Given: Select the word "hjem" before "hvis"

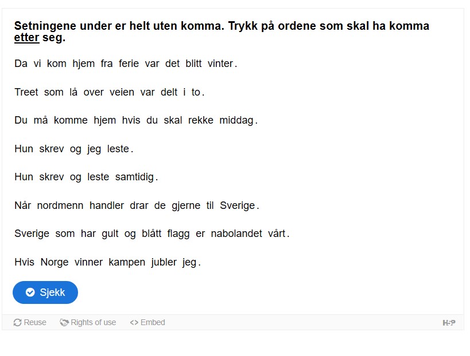Looking at the screenshot, I should click(104, 120).
